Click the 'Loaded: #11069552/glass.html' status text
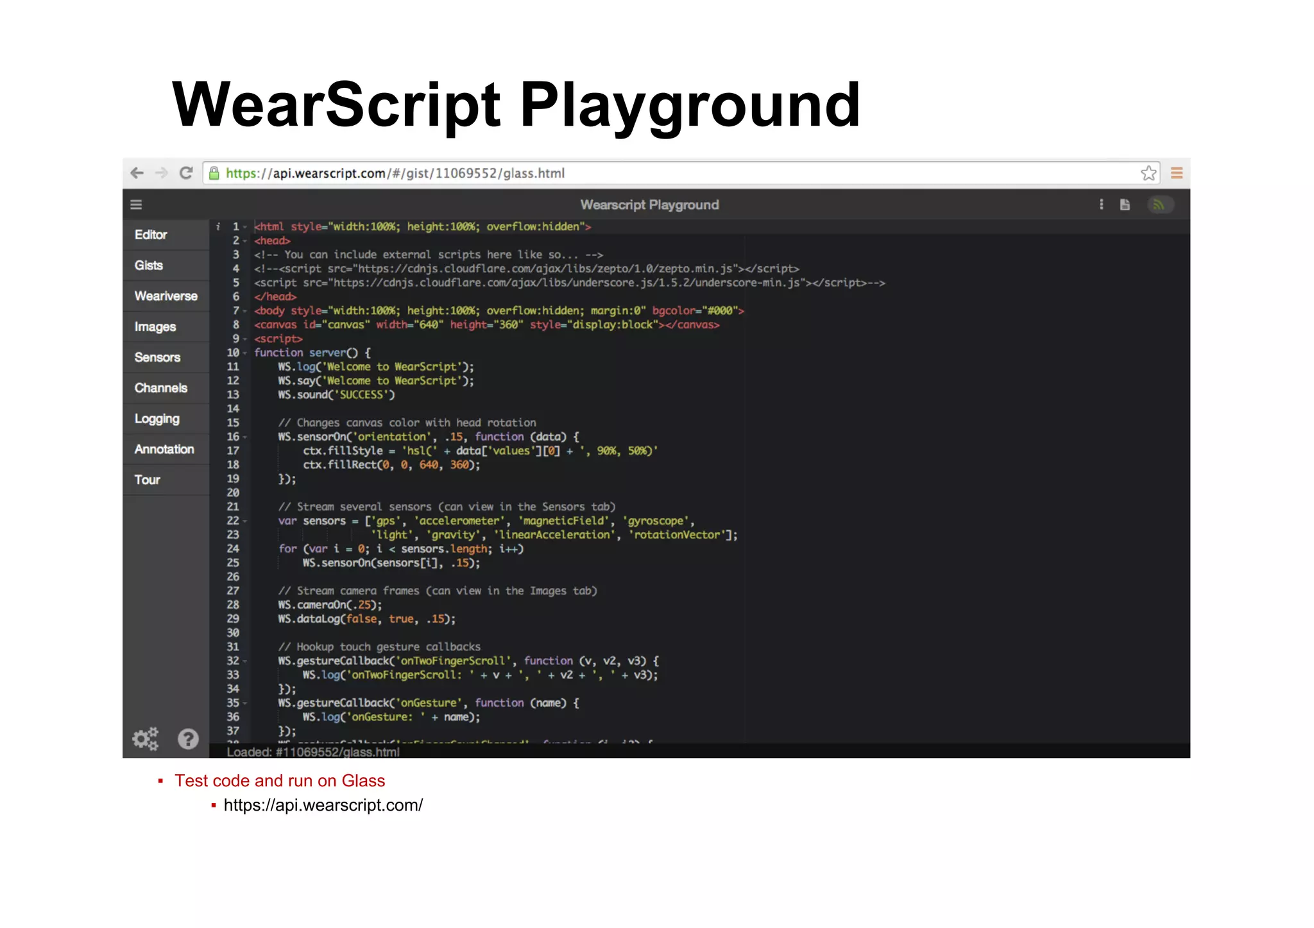1314x928 pixels. [313, 752]
